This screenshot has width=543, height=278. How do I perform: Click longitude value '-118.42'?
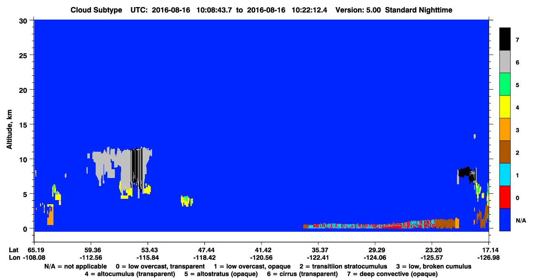204,257
